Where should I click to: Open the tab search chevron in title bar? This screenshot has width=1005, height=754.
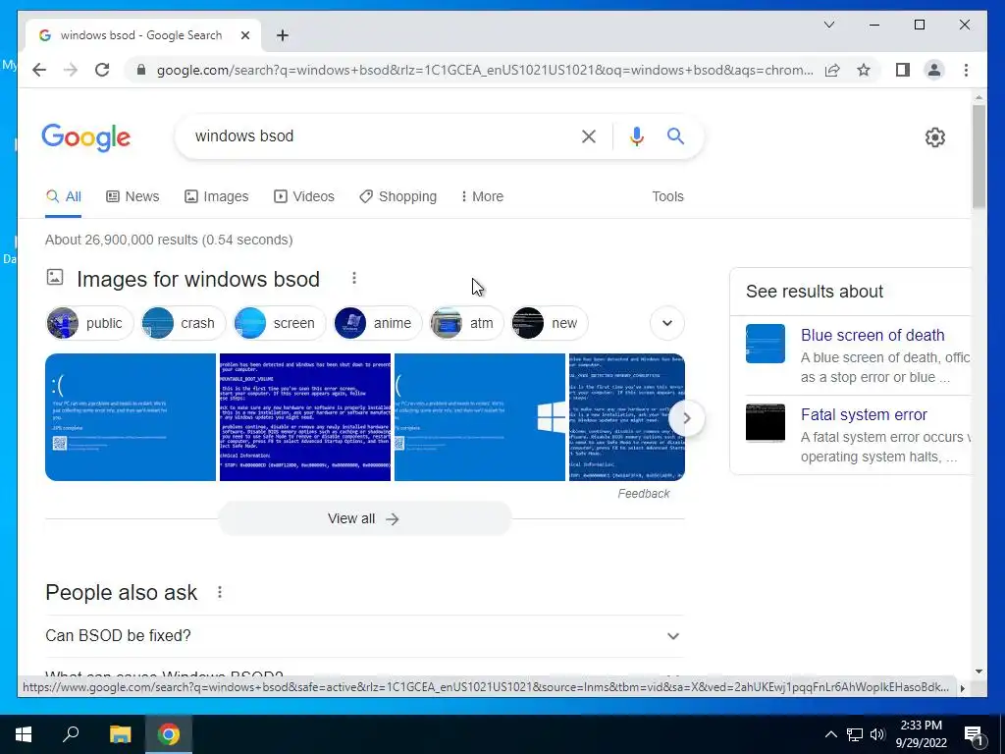coord(828,25)
